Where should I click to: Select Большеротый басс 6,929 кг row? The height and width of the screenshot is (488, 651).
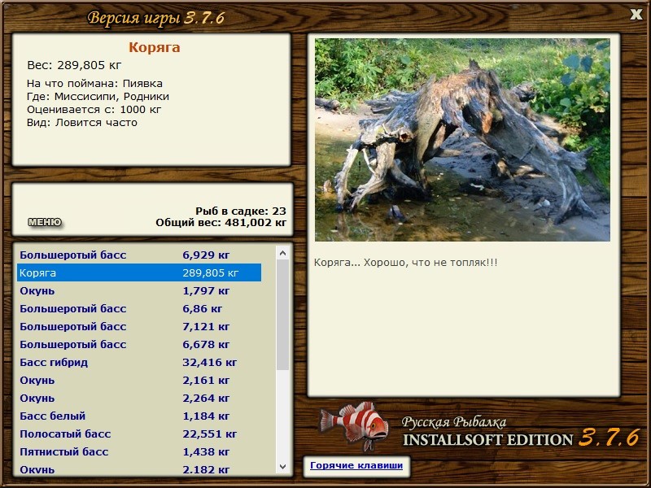139,255
